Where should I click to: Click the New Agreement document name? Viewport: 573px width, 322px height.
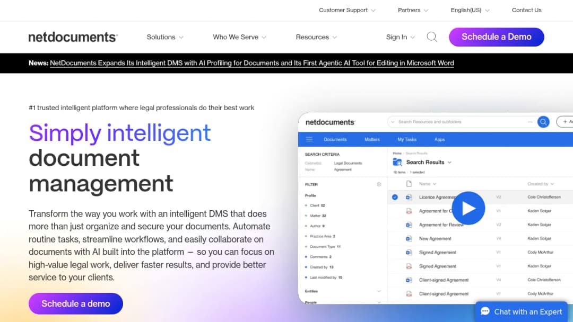435,239
